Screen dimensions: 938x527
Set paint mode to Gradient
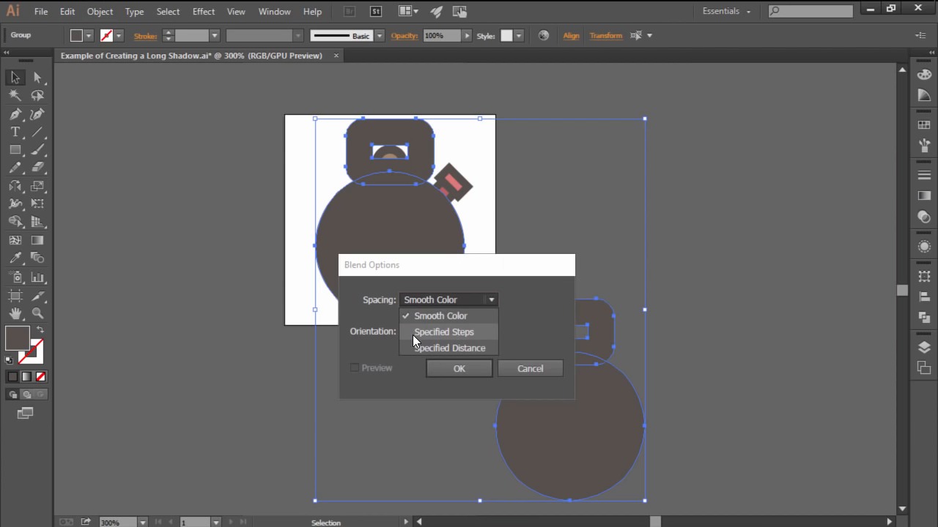[x=26, y=376]
